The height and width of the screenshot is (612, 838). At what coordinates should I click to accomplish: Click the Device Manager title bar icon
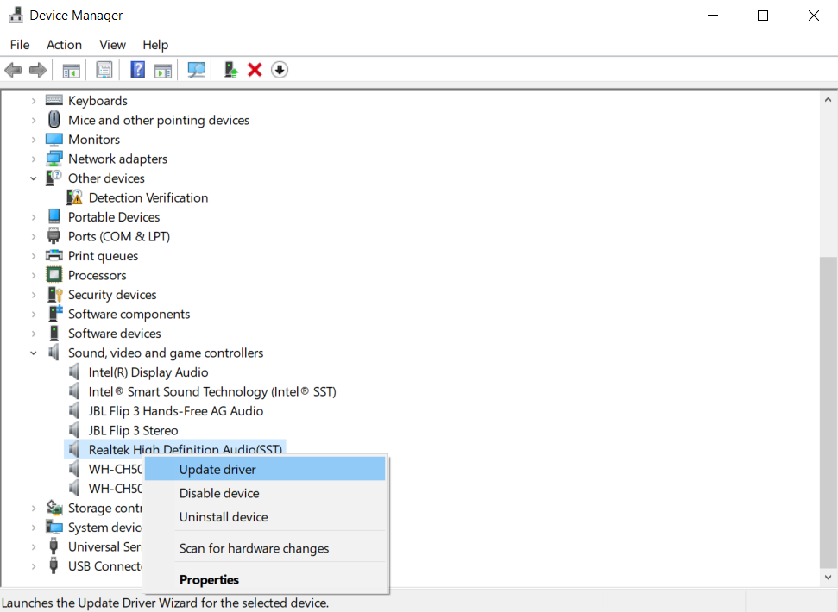16,15
